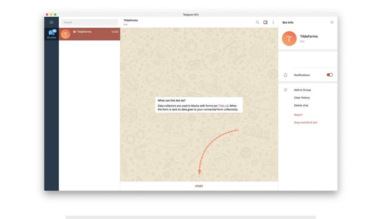Open the three-dot more options menu
The height and width of the screenshot is (219, 392).
pyautogui.click(x=273, y=22)
